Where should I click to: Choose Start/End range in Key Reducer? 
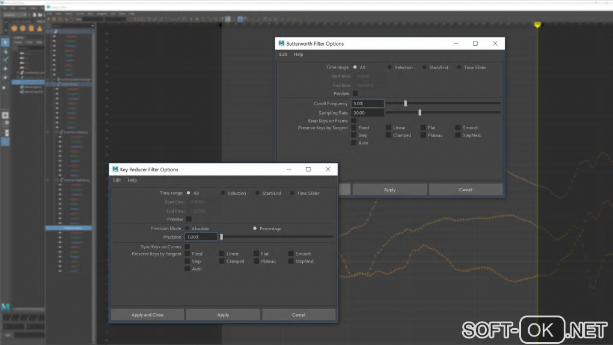[x=258, y=193]
